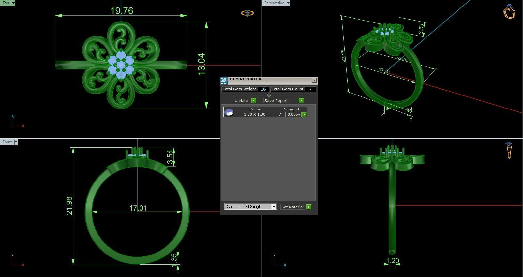Image resolution: width=523 pixels, height=277 pixels.
Task: Collapse the Gem Reporter header with round arrow
Action: pos(269,95)
